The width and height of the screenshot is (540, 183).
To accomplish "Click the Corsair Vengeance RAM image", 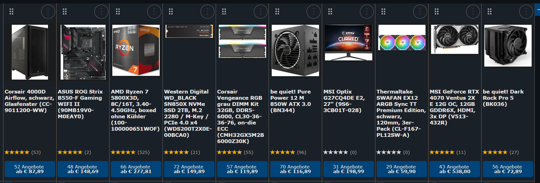I will click(242, 41).
